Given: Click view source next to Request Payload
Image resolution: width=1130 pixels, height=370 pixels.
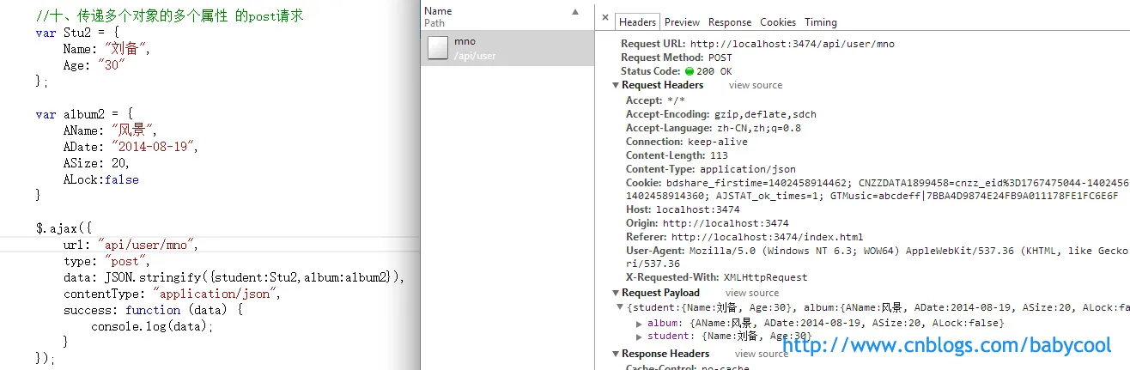Looking at the screenshot, I should [x=751, y=294].
